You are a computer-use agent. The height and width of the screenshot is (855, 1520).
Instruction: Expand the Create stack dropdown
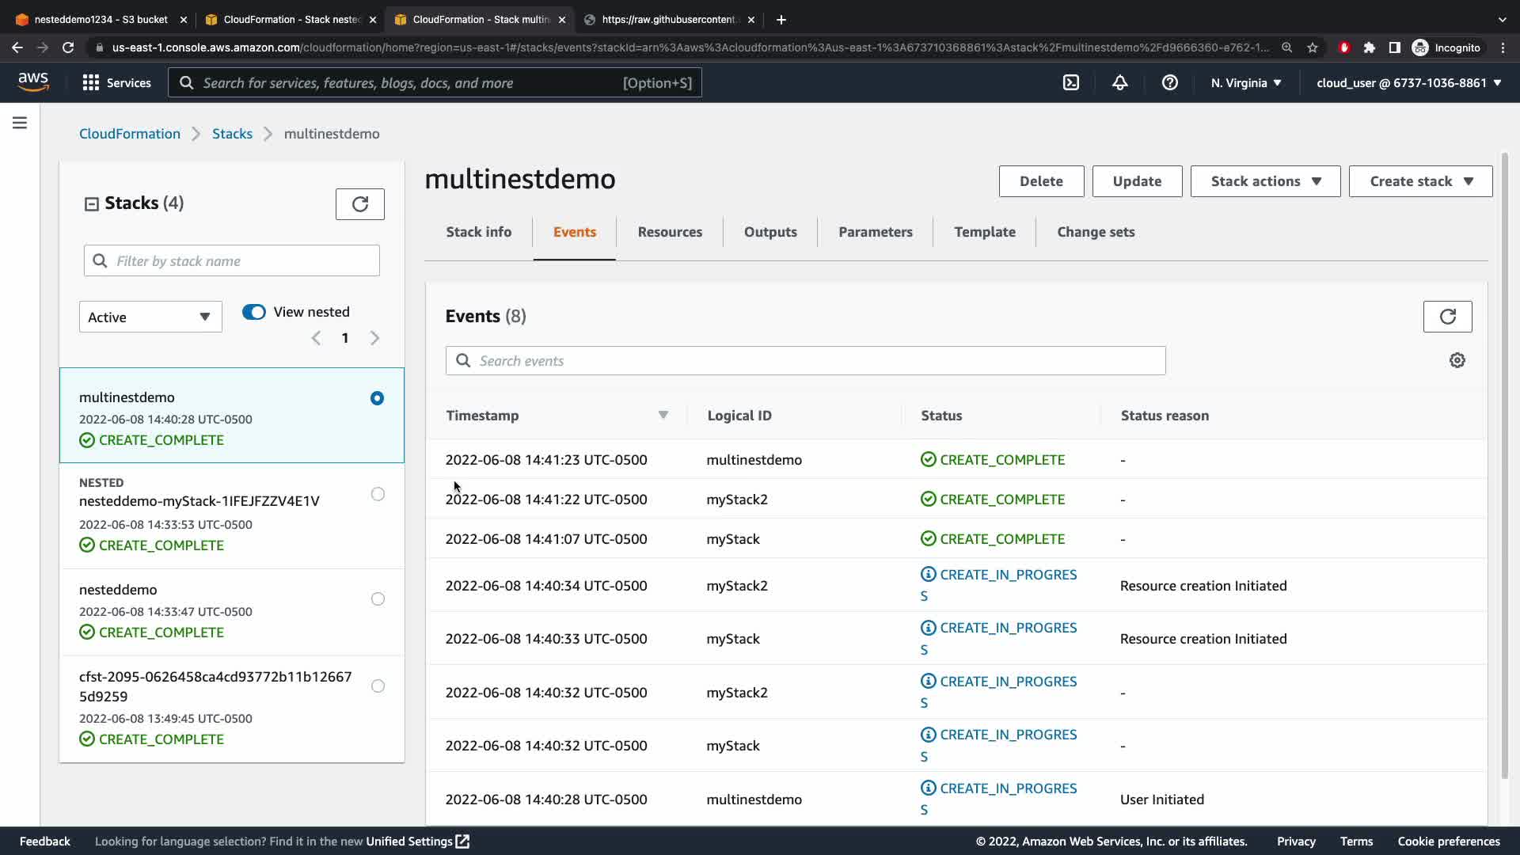tap(1420, 181)
